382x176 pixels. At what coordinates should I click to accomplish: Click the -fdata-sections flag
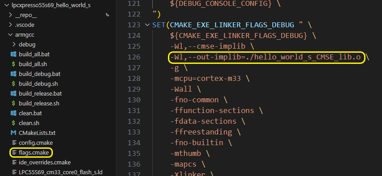[x=203, y=122]
